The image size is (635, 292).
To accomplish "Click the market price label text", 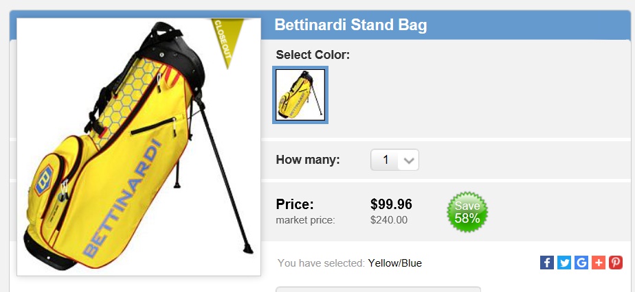I will click(305, 220).
